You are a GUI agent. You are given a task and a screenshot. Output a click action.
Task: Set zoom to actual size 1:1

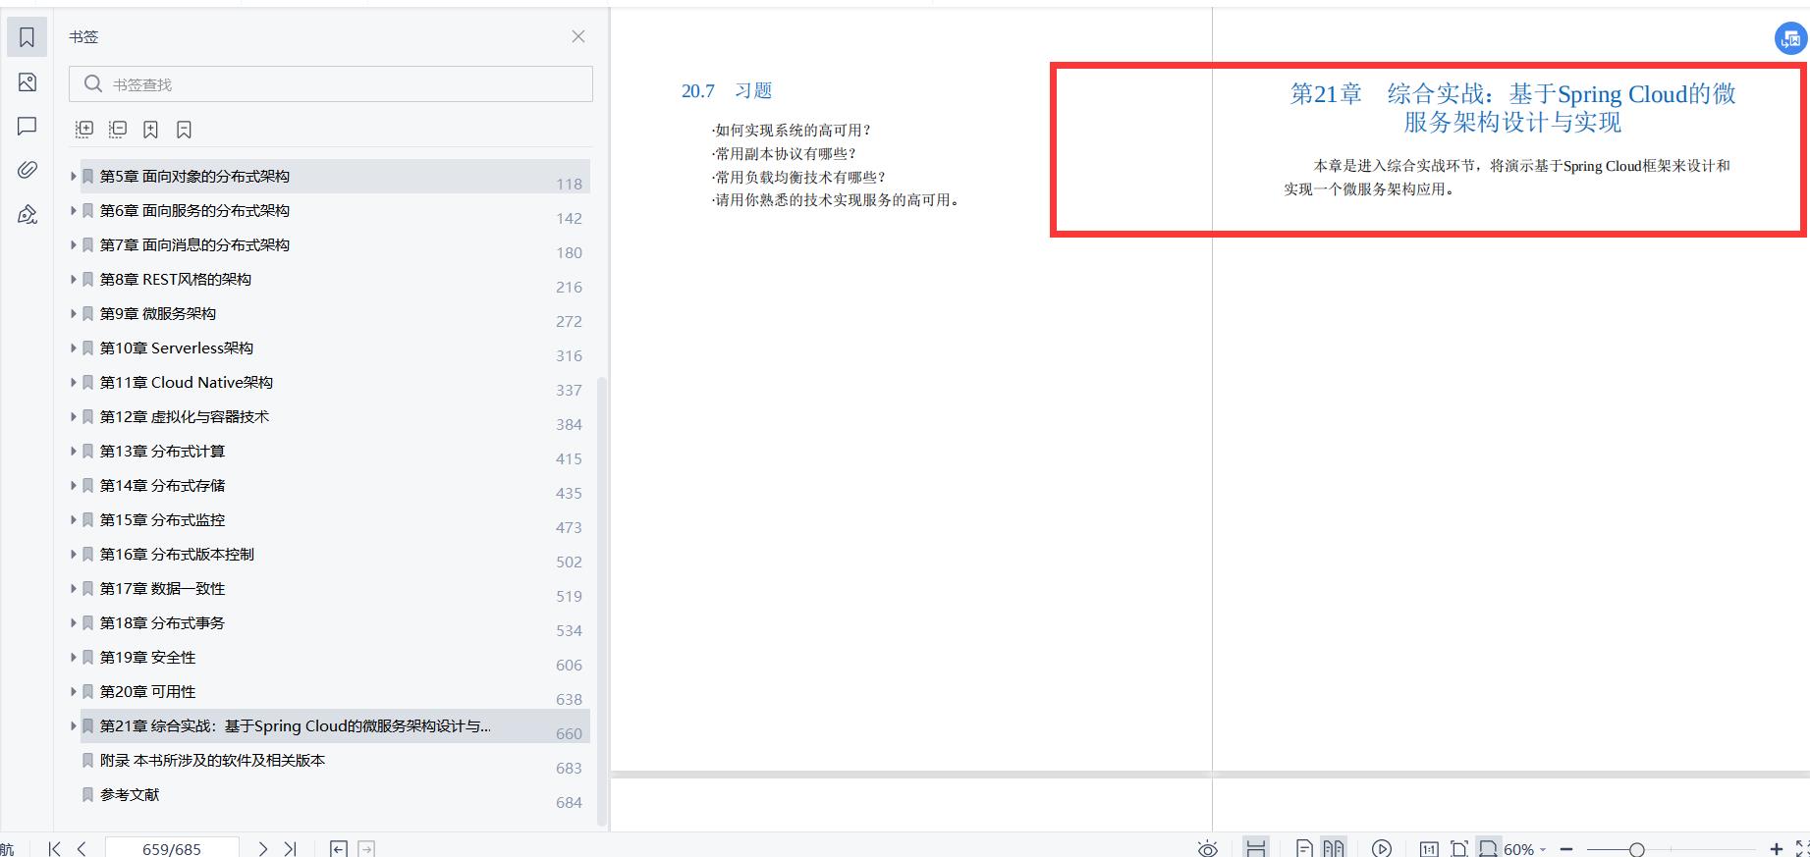click(1429, 848)
